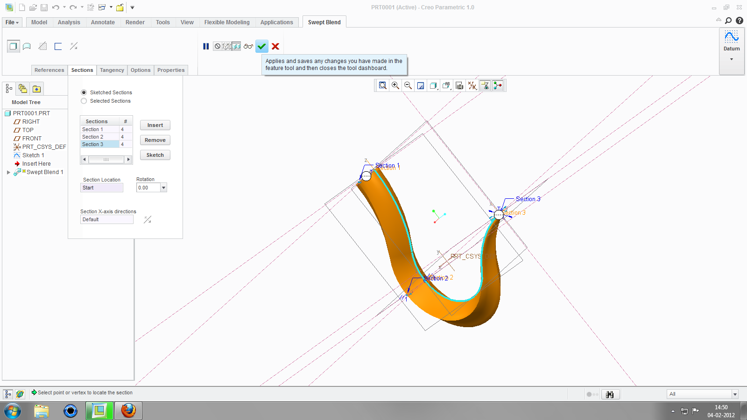The image size is (747, 420).
Task: Select the Selected Sections radio button
Action: click(84, 101)
